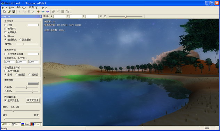Image resolution: width=220 pixels, height=131 pixels.
Task: Select the 全局 minimap radio button
Action: pyautogui.click(x=6, y=75)
